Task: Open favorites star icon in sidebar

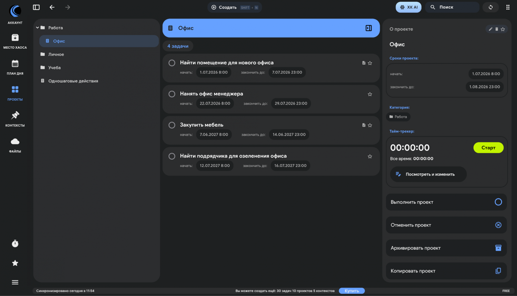Action: point(15,263)
